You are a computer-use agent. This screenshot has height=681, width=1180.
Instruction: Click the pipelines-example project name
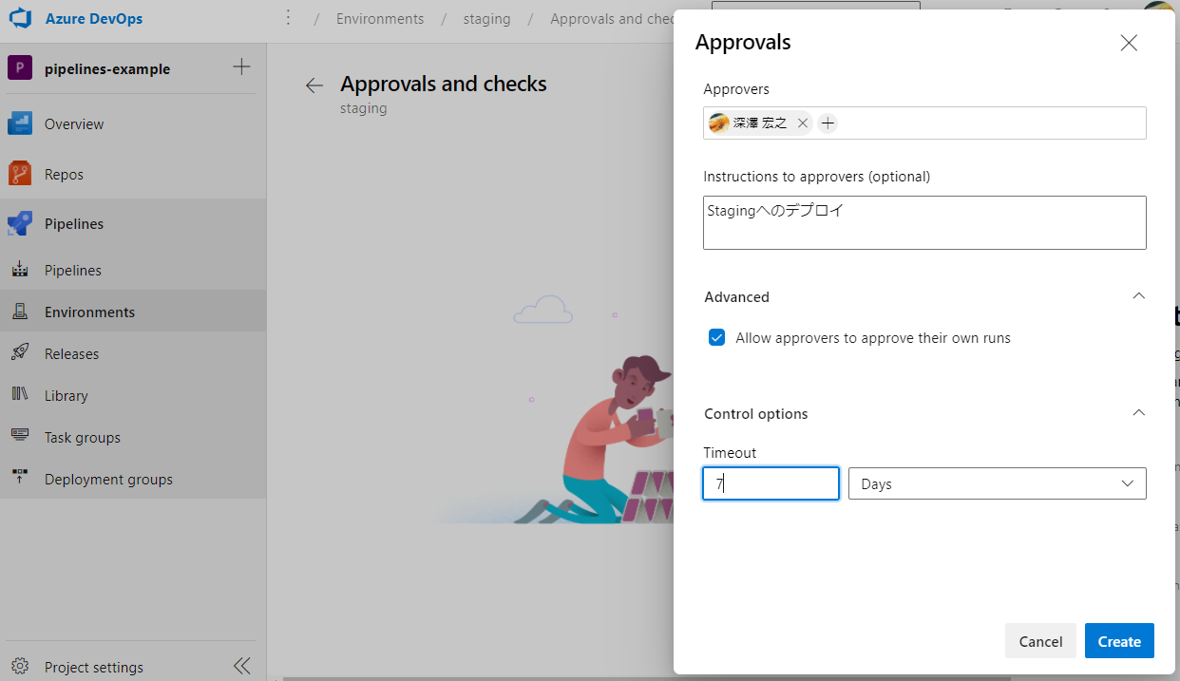(x=107, y=68)
